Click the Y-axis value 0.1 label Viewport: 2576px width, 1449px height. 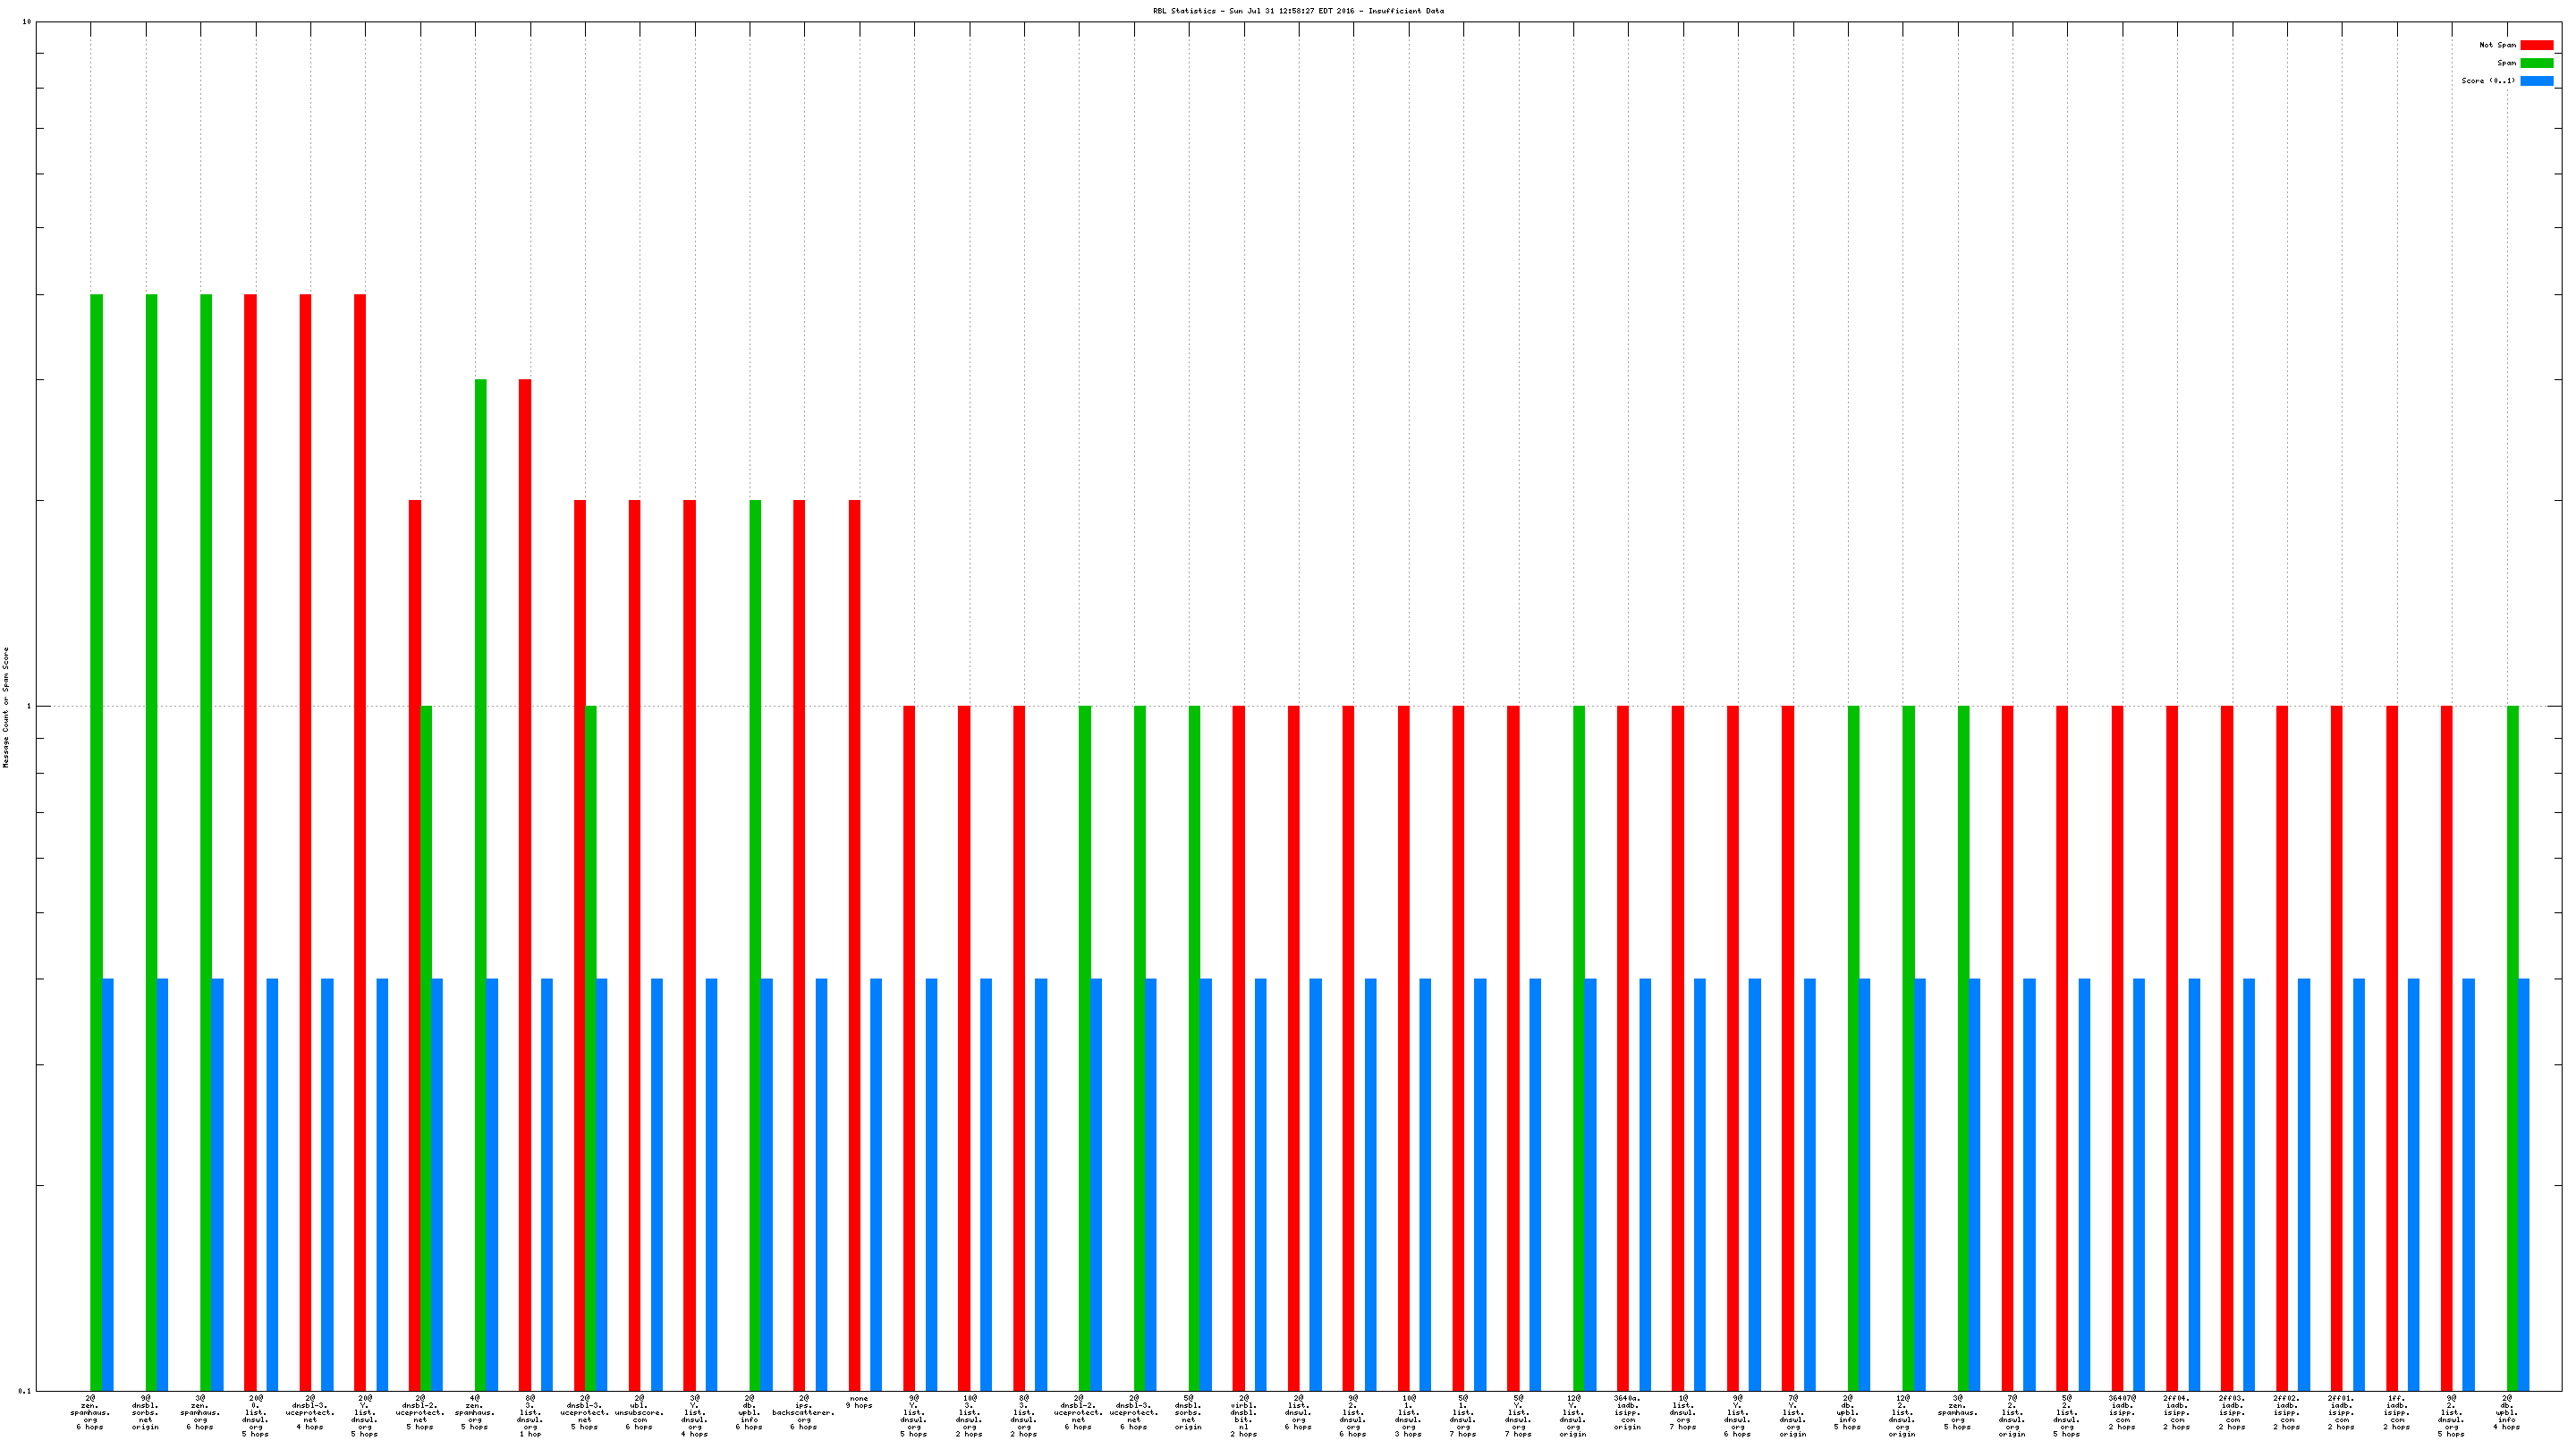(x=25, y=1391)
